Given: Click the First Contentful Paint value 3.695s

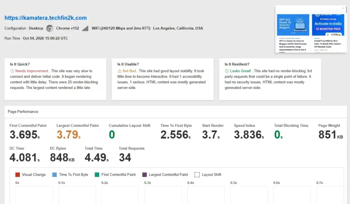Looking at the screenshot, I should coord(25,135).
